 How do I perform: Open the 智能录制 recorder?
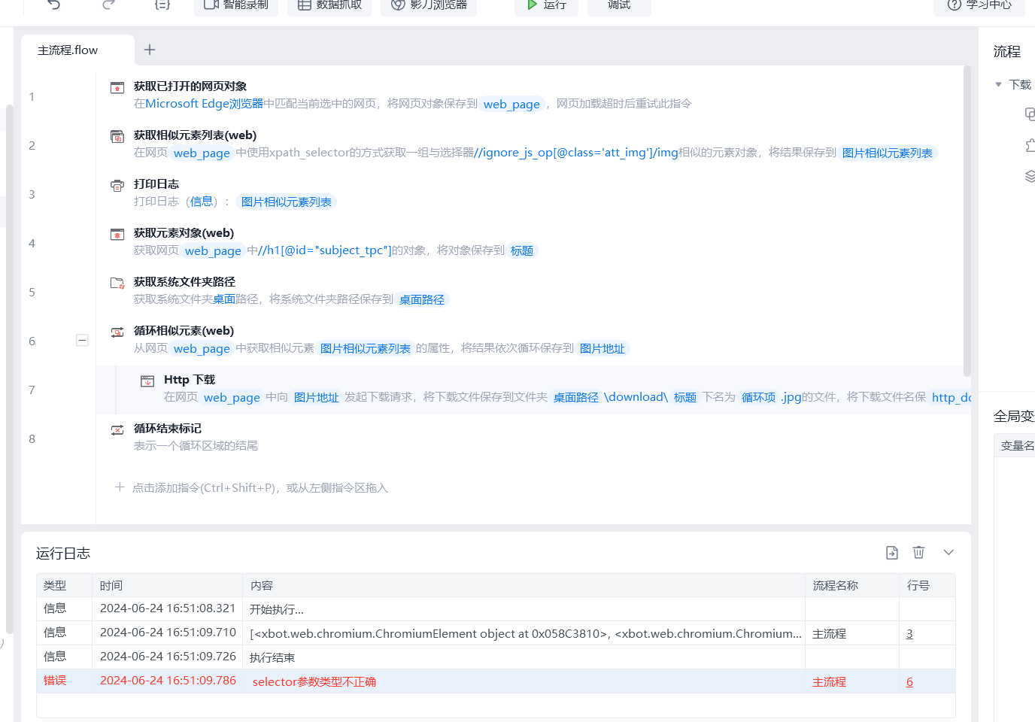(x=236, y=5)
